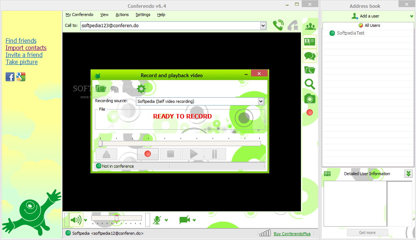This screenshot has width=416, height=240.
Task: Click the status icon beside Not in conference
Action: [x=99, y=166]
